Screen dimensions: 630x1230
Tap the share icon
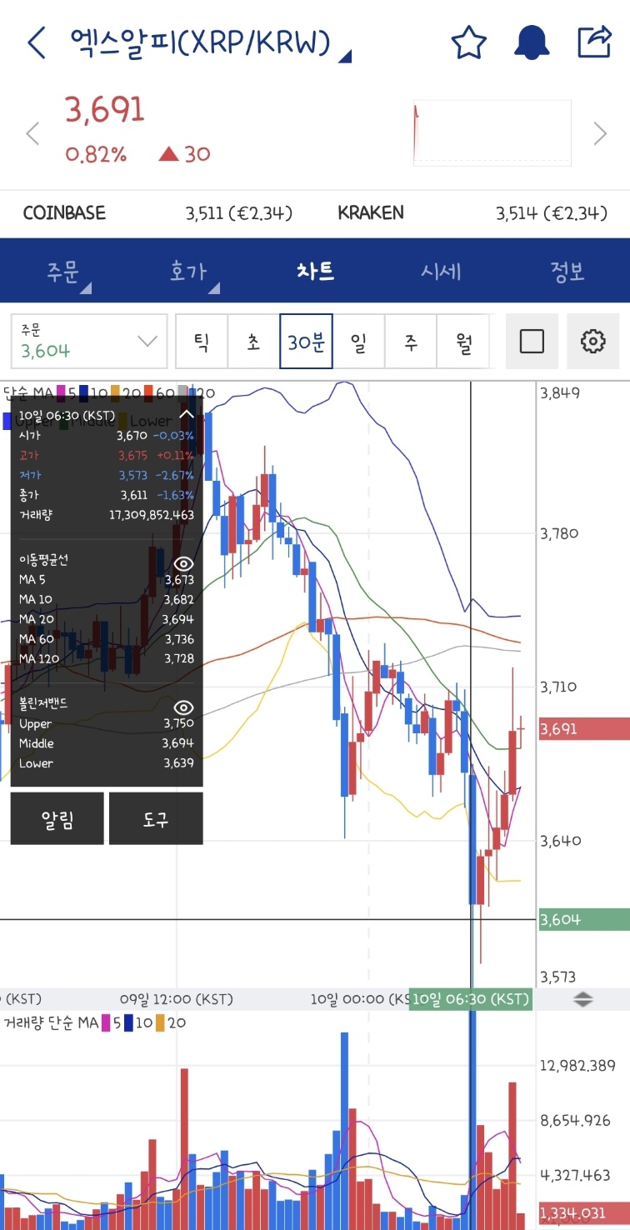click(594, 42)
